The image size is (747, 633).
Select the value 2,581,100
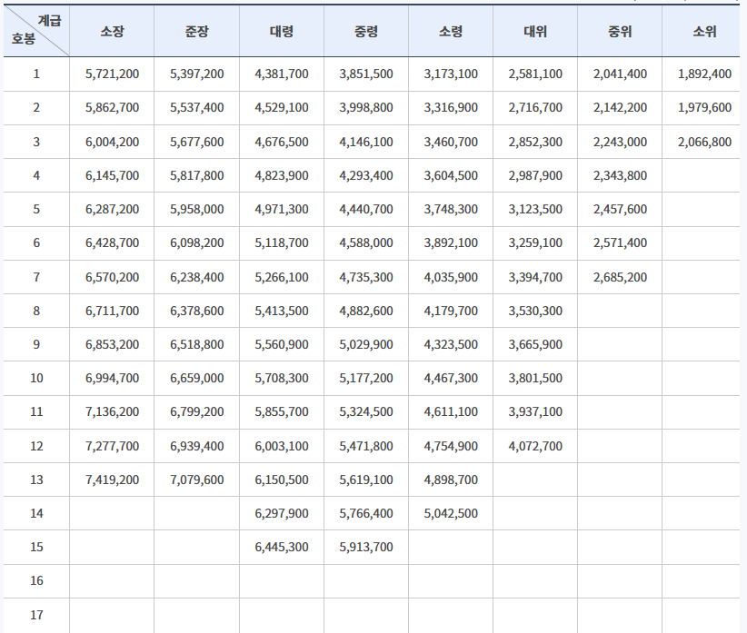(x=535, y=74)
